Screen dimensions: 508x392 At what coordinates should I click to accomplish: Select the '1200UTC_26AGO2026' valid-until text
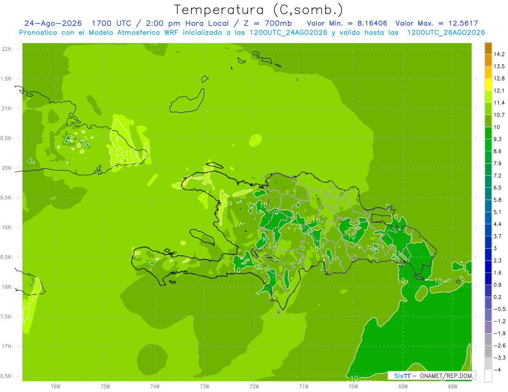pyautogui.click(x=446, y=33)
